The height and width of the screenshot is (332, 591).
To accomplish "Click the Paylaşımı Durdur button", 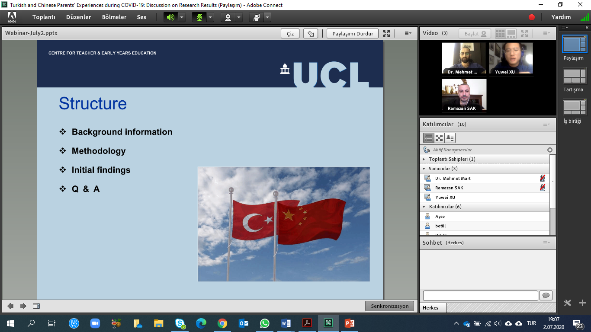I will pyautogui.click(x=353, y=34).
